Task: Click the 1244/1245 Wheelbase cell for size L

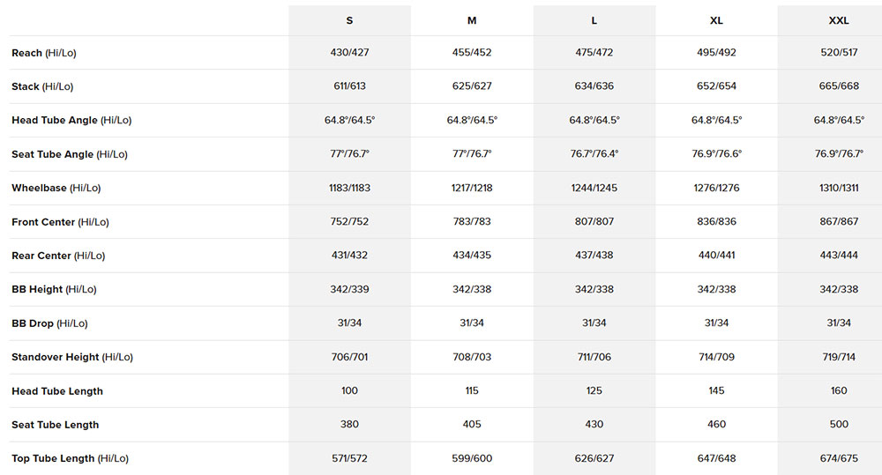Action: pyautogui.click(x=594, y=189)
